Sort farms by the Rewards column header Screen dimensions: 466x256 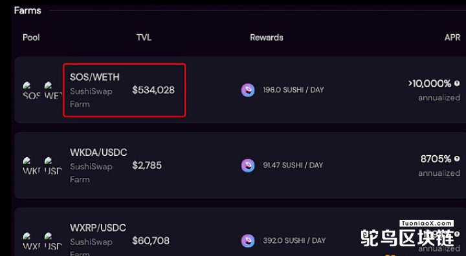[267, 37]
